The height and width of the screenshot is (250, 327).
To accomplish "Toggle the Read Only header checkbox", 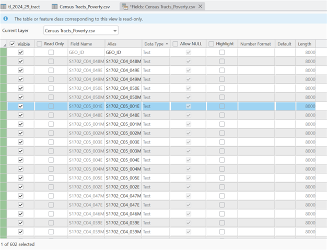I will pos(39,44).
